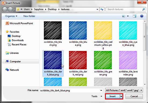The image size is (148, 103).
Task: Click the Computer icon in sidebar
Action: (x=7, y=61)
